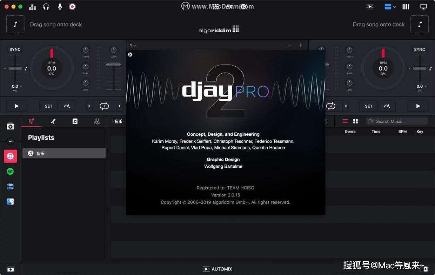Image resolution: width=435 pixels, height=275 pixels.
Task: Toggle SYNC on the left deck
Action: (x=15, y=49)
